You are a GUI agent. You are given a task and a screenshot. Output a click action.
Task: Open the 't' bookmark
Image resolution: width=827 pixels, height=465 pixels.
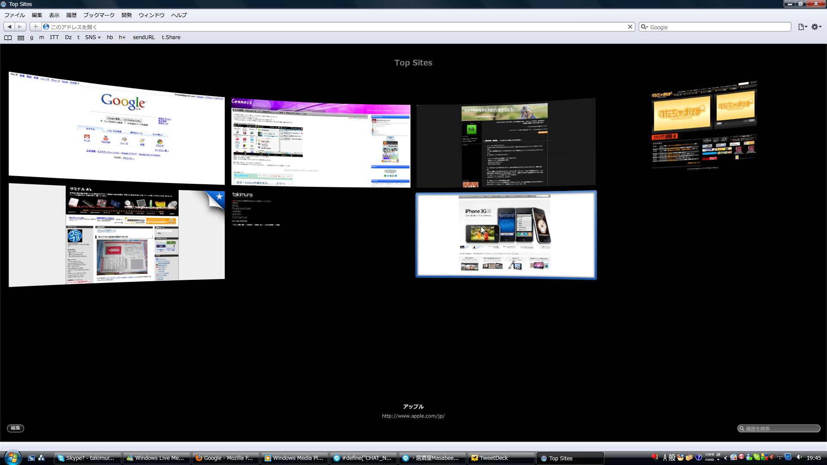[78, 37]
